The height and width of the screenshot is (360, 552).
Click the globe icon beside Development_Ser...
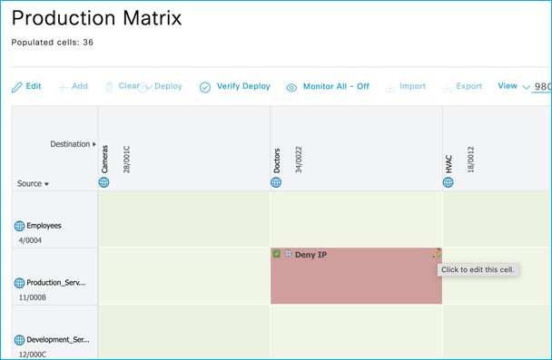pos(19,340)
